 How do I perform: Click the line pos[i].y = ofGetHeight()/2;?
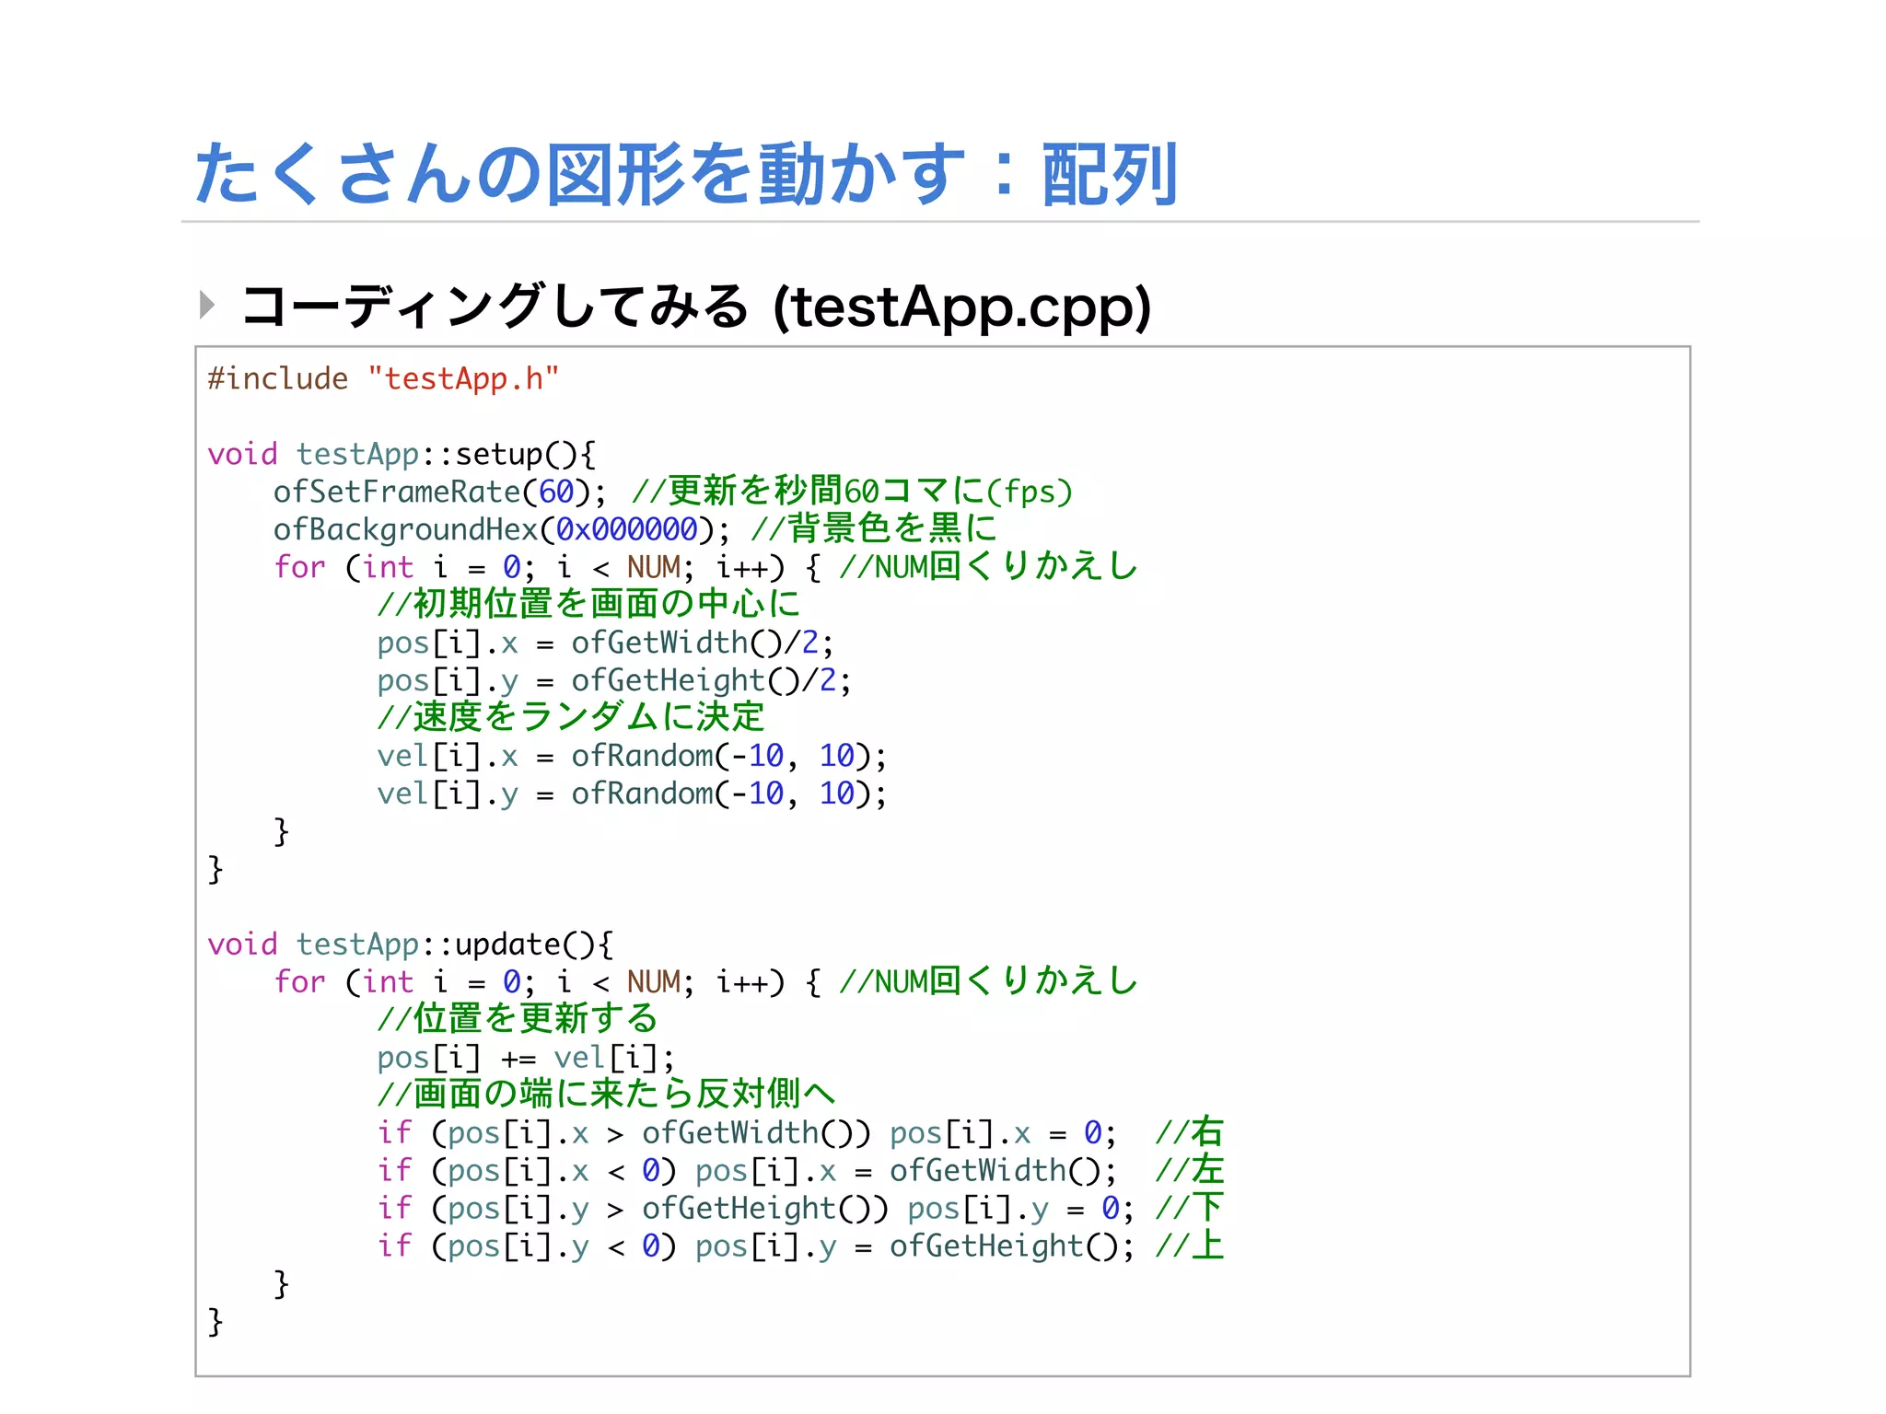tap(614, 680)
